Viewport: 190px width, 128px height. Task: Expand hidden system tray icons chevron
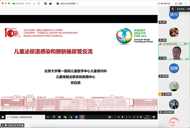point(115,117)
